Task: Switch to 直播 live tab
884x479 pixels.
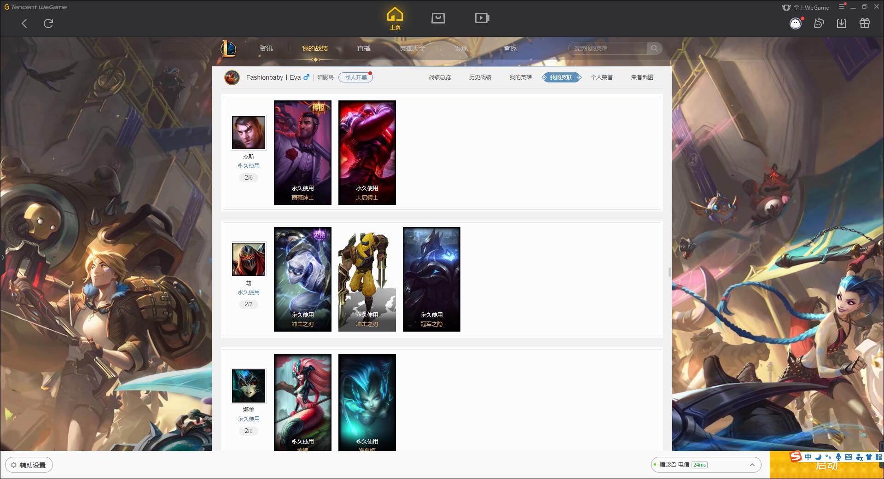Action: pyautogui.click(x=364, y=48)
